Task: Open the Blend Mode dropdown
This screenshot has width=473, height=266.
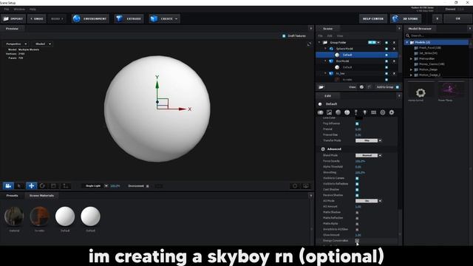Action: coord(368,155)
